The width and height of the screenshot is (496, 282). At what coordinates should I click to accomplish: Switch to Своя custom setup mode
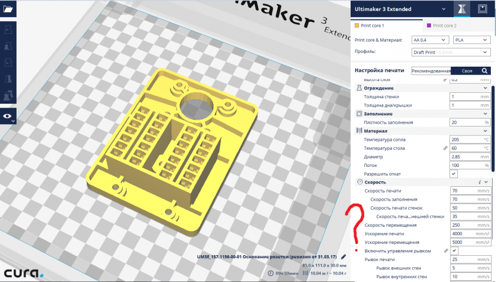pyautogui.click(x=467, y=71)
